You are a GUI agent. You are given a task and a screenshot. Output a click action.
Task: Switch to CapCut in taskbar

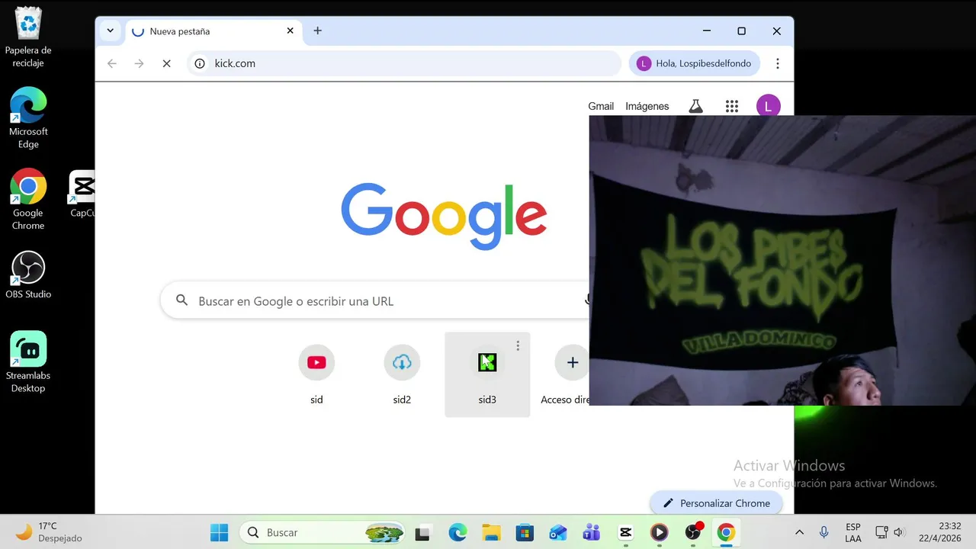pos(625,532)
